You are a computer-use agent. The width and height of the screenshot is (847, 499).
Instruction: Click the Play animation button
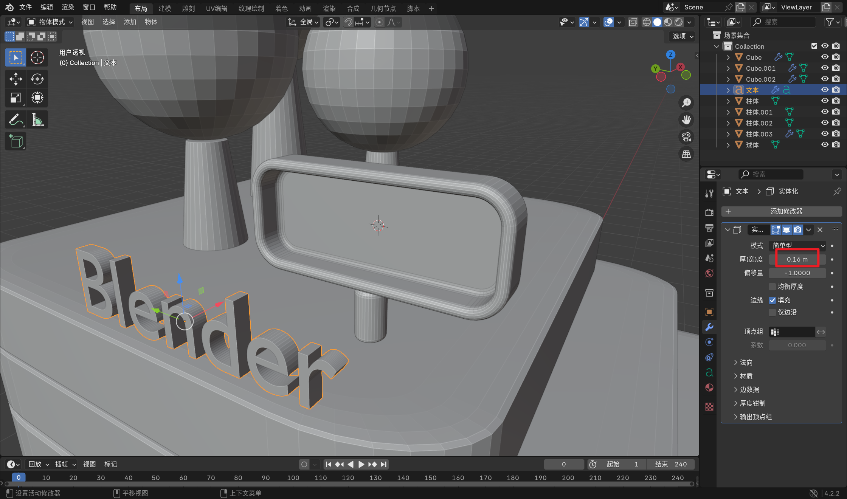tap(361, 464)
